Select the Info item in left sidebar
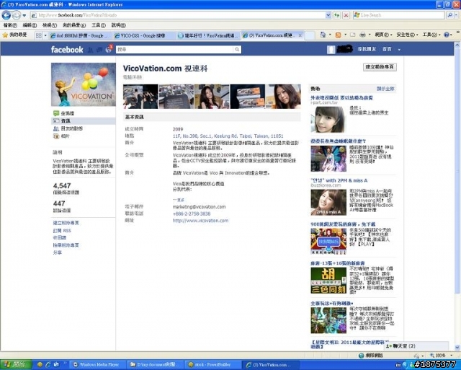Viewport: 461px width, 370px height. (84, 121)
